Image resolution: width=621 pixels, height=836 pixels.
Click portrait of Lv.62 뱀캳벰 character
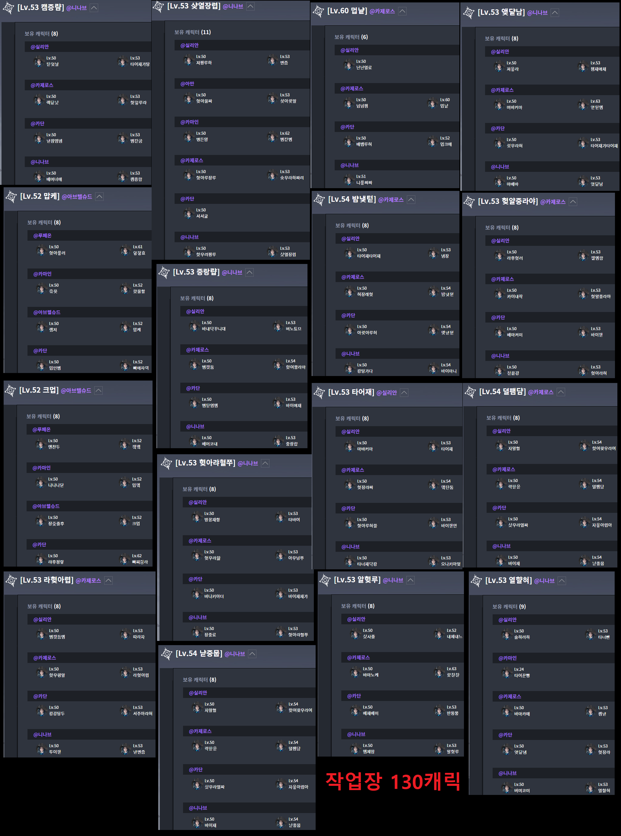coord(272,137)
